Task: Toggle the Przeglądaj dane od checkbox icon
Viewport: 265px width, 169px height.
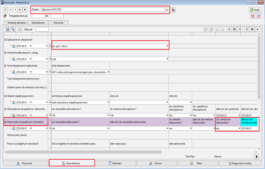Action: point(5,16)
